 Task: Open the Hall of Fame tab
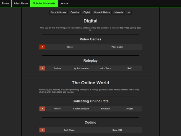click(x=105, y=68)
